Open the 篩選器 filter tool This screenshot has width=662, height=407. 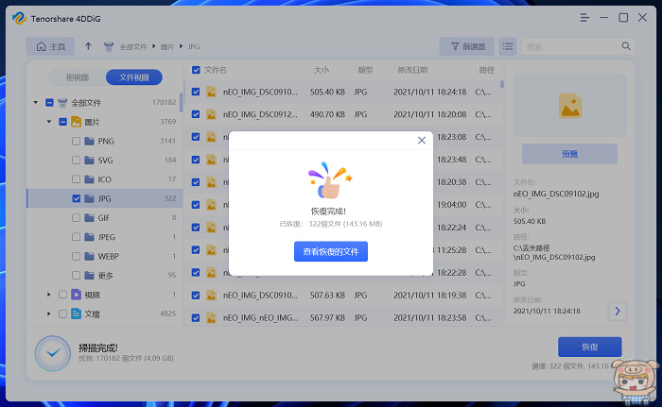[x=466, y=46]
